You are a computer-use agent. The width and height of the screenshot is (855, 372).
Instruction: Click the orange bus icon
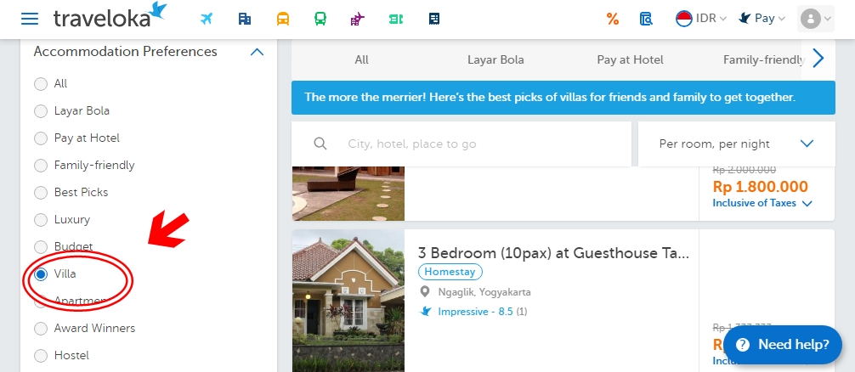[283, 19]
